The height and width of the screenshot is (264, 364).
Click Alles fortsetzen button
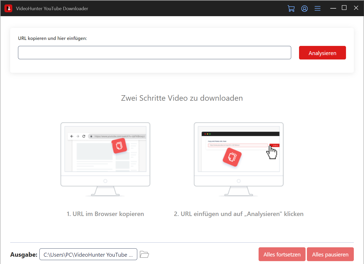click(282, 254)
